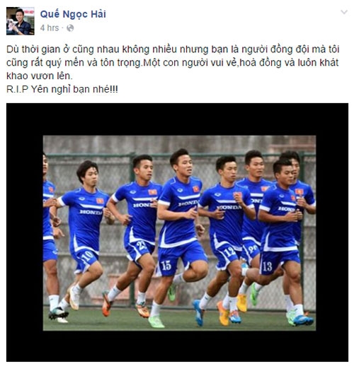Click the player wearing shorts number 15

[x=180, y=235]
